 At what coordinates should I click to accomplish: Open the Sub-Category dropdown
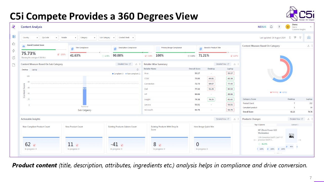point(107,37)
